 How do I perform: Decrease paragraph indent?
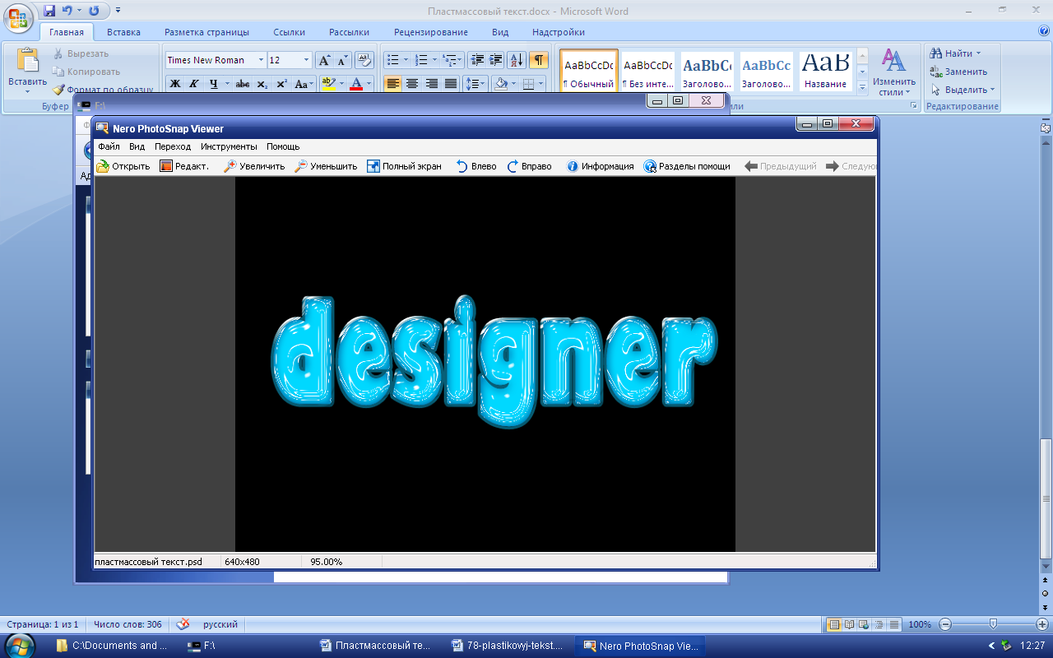476,60
